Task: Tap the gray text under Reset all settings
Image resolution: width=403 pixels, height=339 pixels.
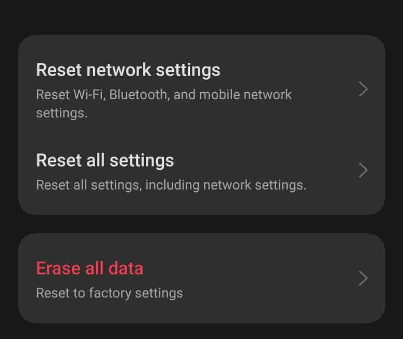Action: point(171,185)
